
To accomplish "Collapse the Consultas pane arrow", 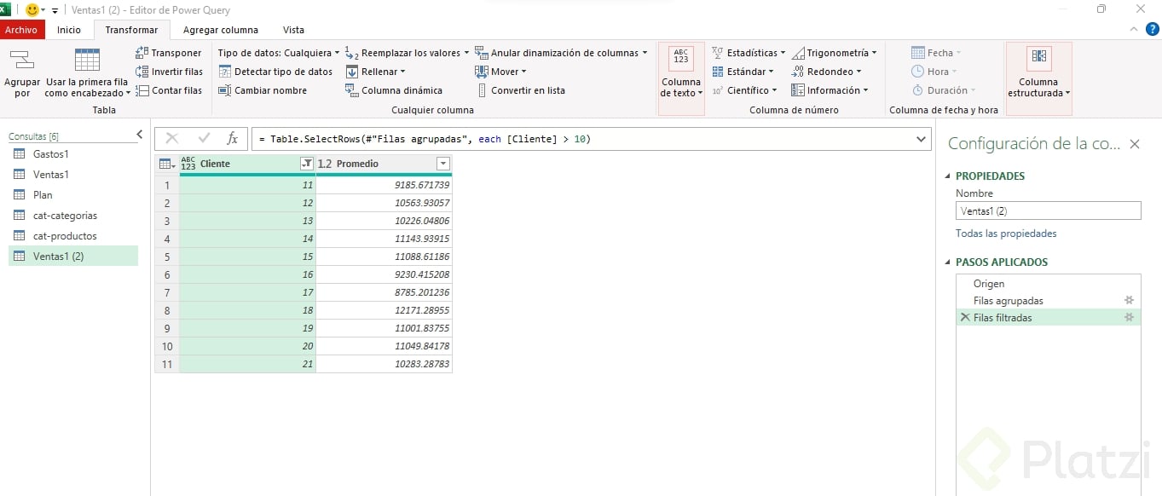I will (140, 135).
